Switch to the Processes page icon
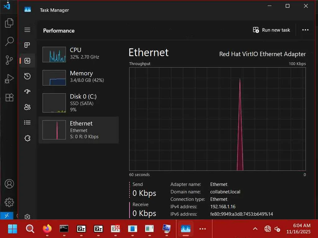 pos(27,45)
